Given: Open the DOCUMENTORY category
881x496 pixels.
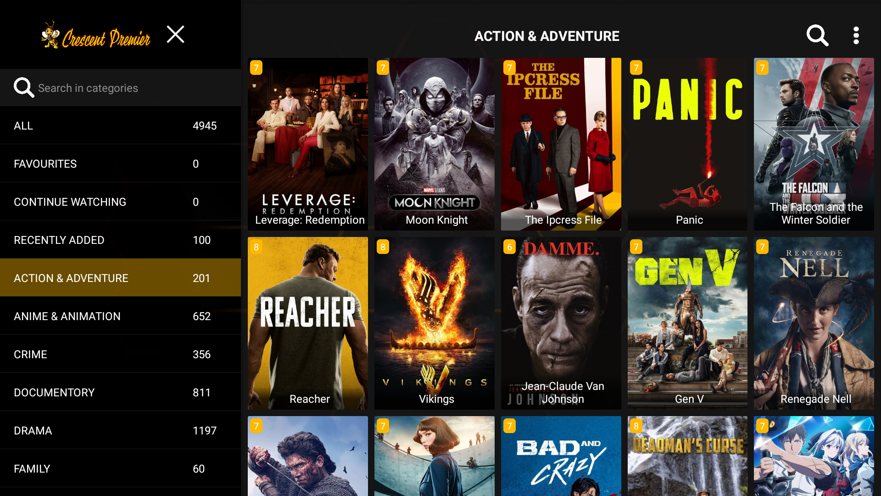Looking at the screenshot, I should [120, 392].
